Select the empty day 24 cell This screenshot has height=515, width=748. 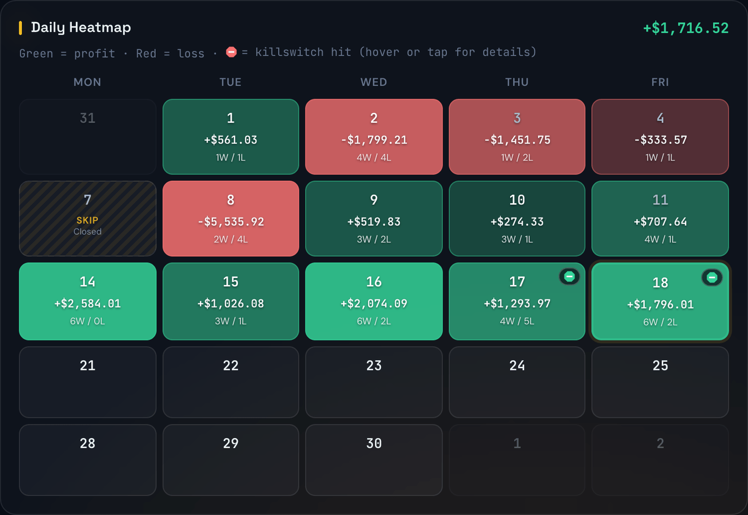click(517, 382)
